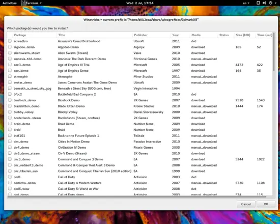Tick the civ4_demo checkbox
The image size is (280, 224).
click(10, 147)
